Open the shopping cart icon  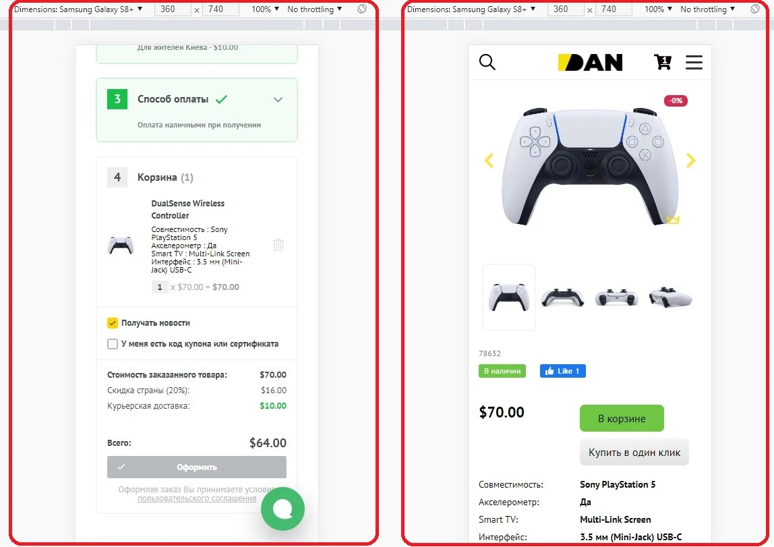click(x=663, y=62)
